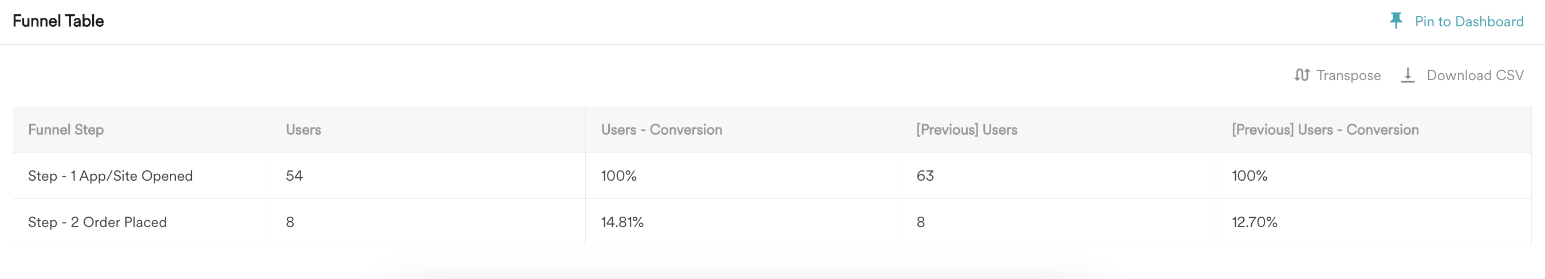The width and height of the screenshot is (1545, 279).
Task: Select the Users column header
Action: point(304,130)
